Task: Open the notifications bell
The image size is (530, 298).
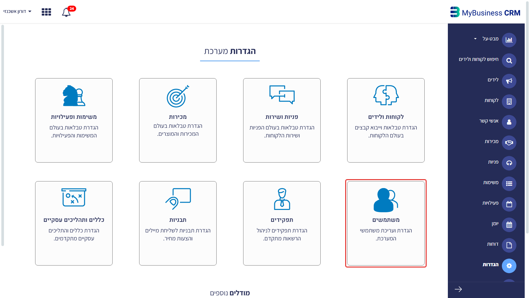Action: [66, 12]
